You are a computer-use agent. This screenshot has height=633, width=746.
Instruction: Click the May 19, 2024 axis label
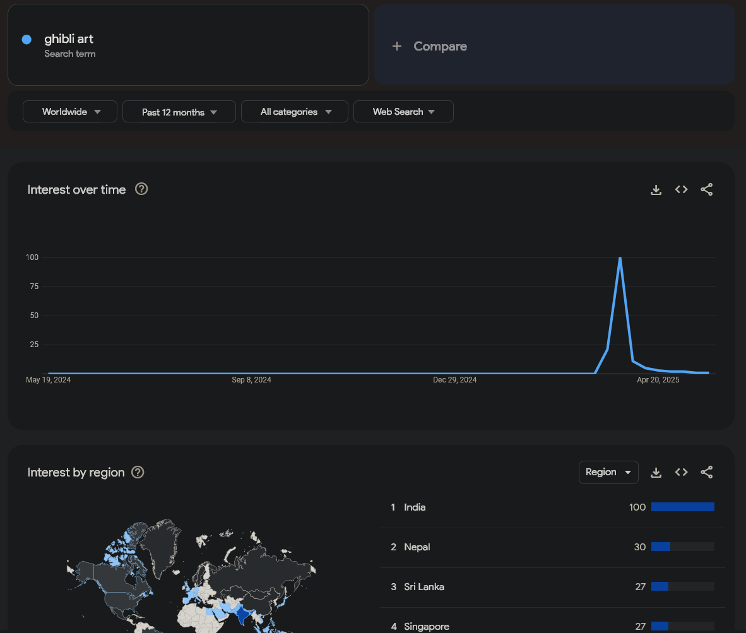[48, 380]
